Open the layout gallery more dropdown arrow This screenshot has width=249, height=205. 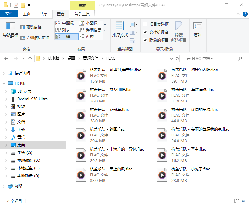point(105,37)
